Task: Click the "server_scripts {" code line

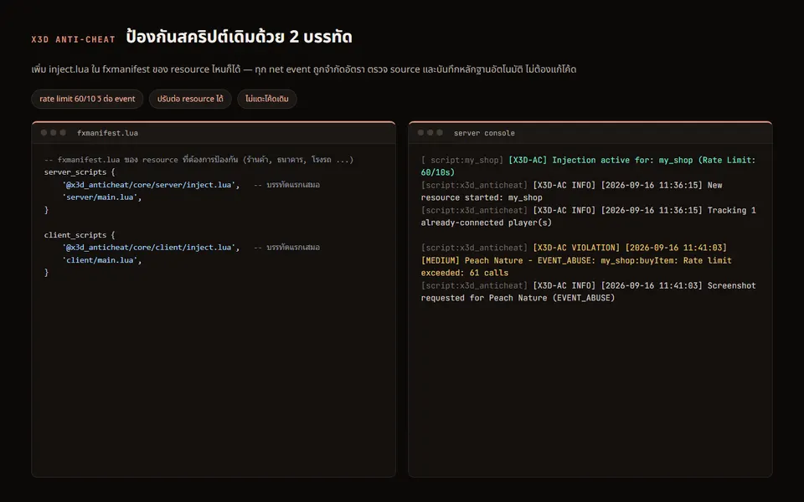Action: pos(80,172)
